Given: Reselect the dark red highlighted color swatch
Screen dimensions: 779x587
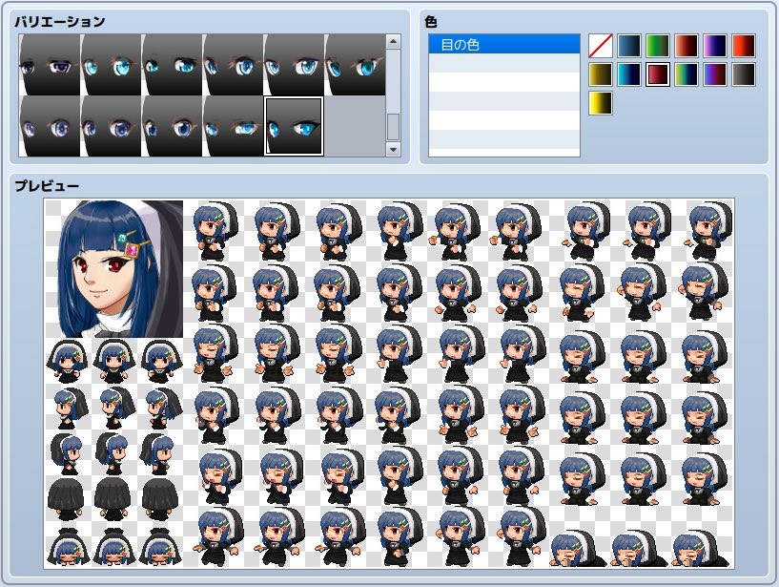Looking at the screenshot, I should coord(657,74).
